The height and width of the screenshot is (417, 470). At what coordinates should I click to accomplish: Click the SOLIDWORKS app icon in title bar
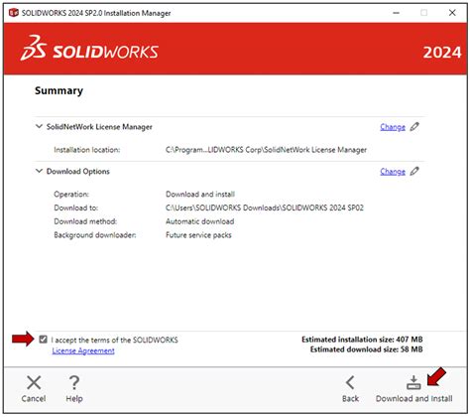[14, 13]
